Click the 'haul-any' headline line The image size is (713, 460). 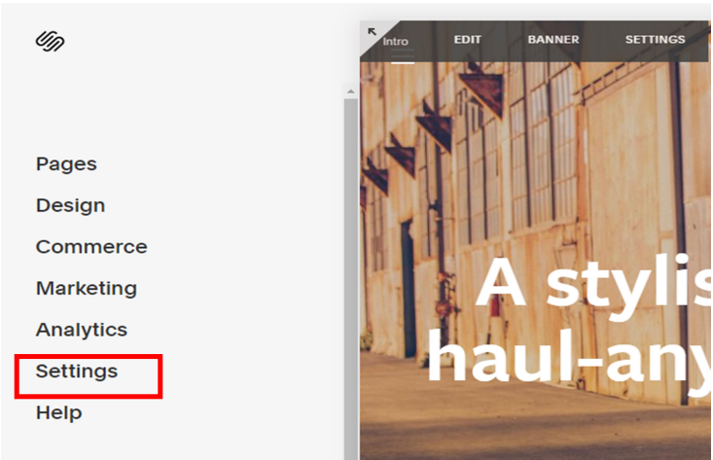(x=568, y=357)
